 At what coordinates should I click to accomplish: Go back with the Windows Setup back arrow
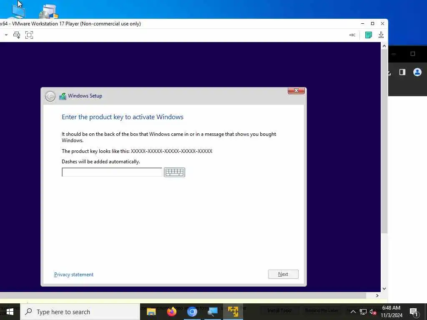tap(50, 96)
